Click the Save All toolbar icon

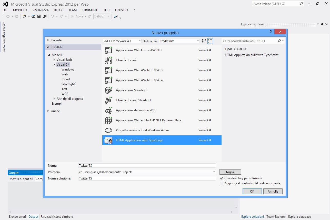click(x=44, y=16)
